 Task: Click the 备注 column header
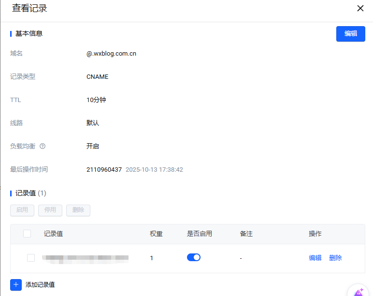246,234
